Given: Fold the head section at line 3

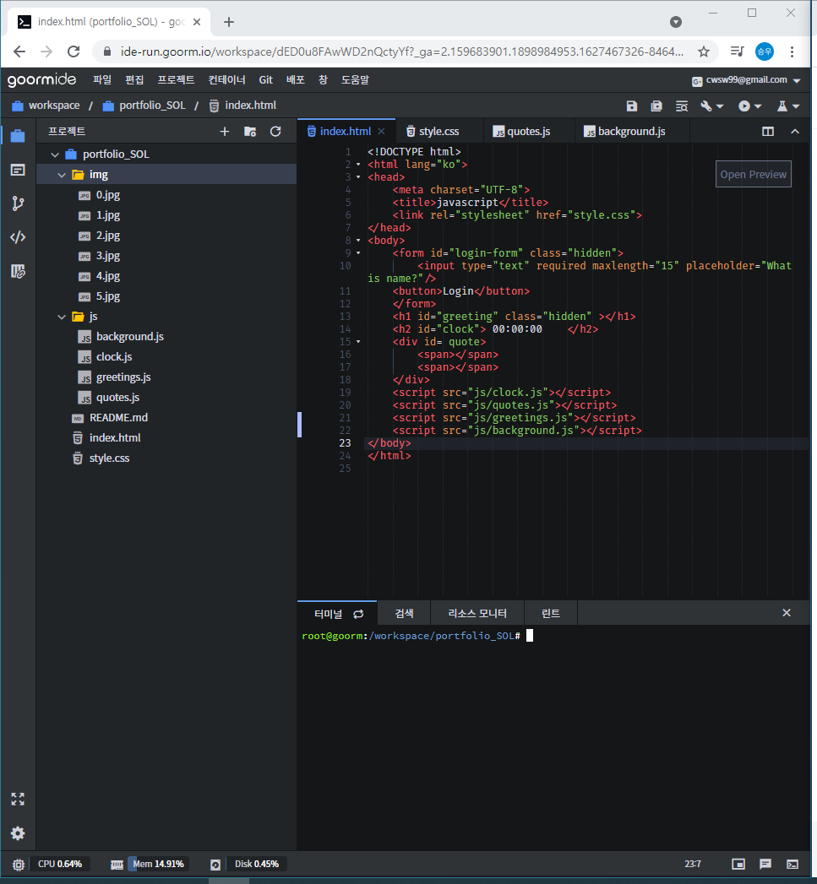Looking at the screenshot, I should 358,177.
